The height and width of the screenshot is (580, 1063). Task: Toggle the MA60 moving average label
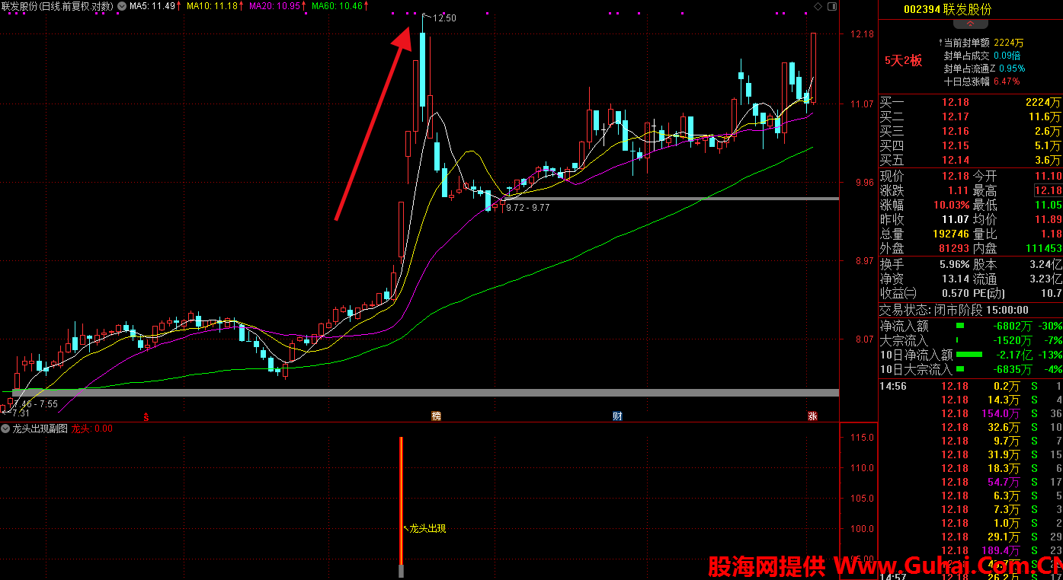[x=338, y=6]
